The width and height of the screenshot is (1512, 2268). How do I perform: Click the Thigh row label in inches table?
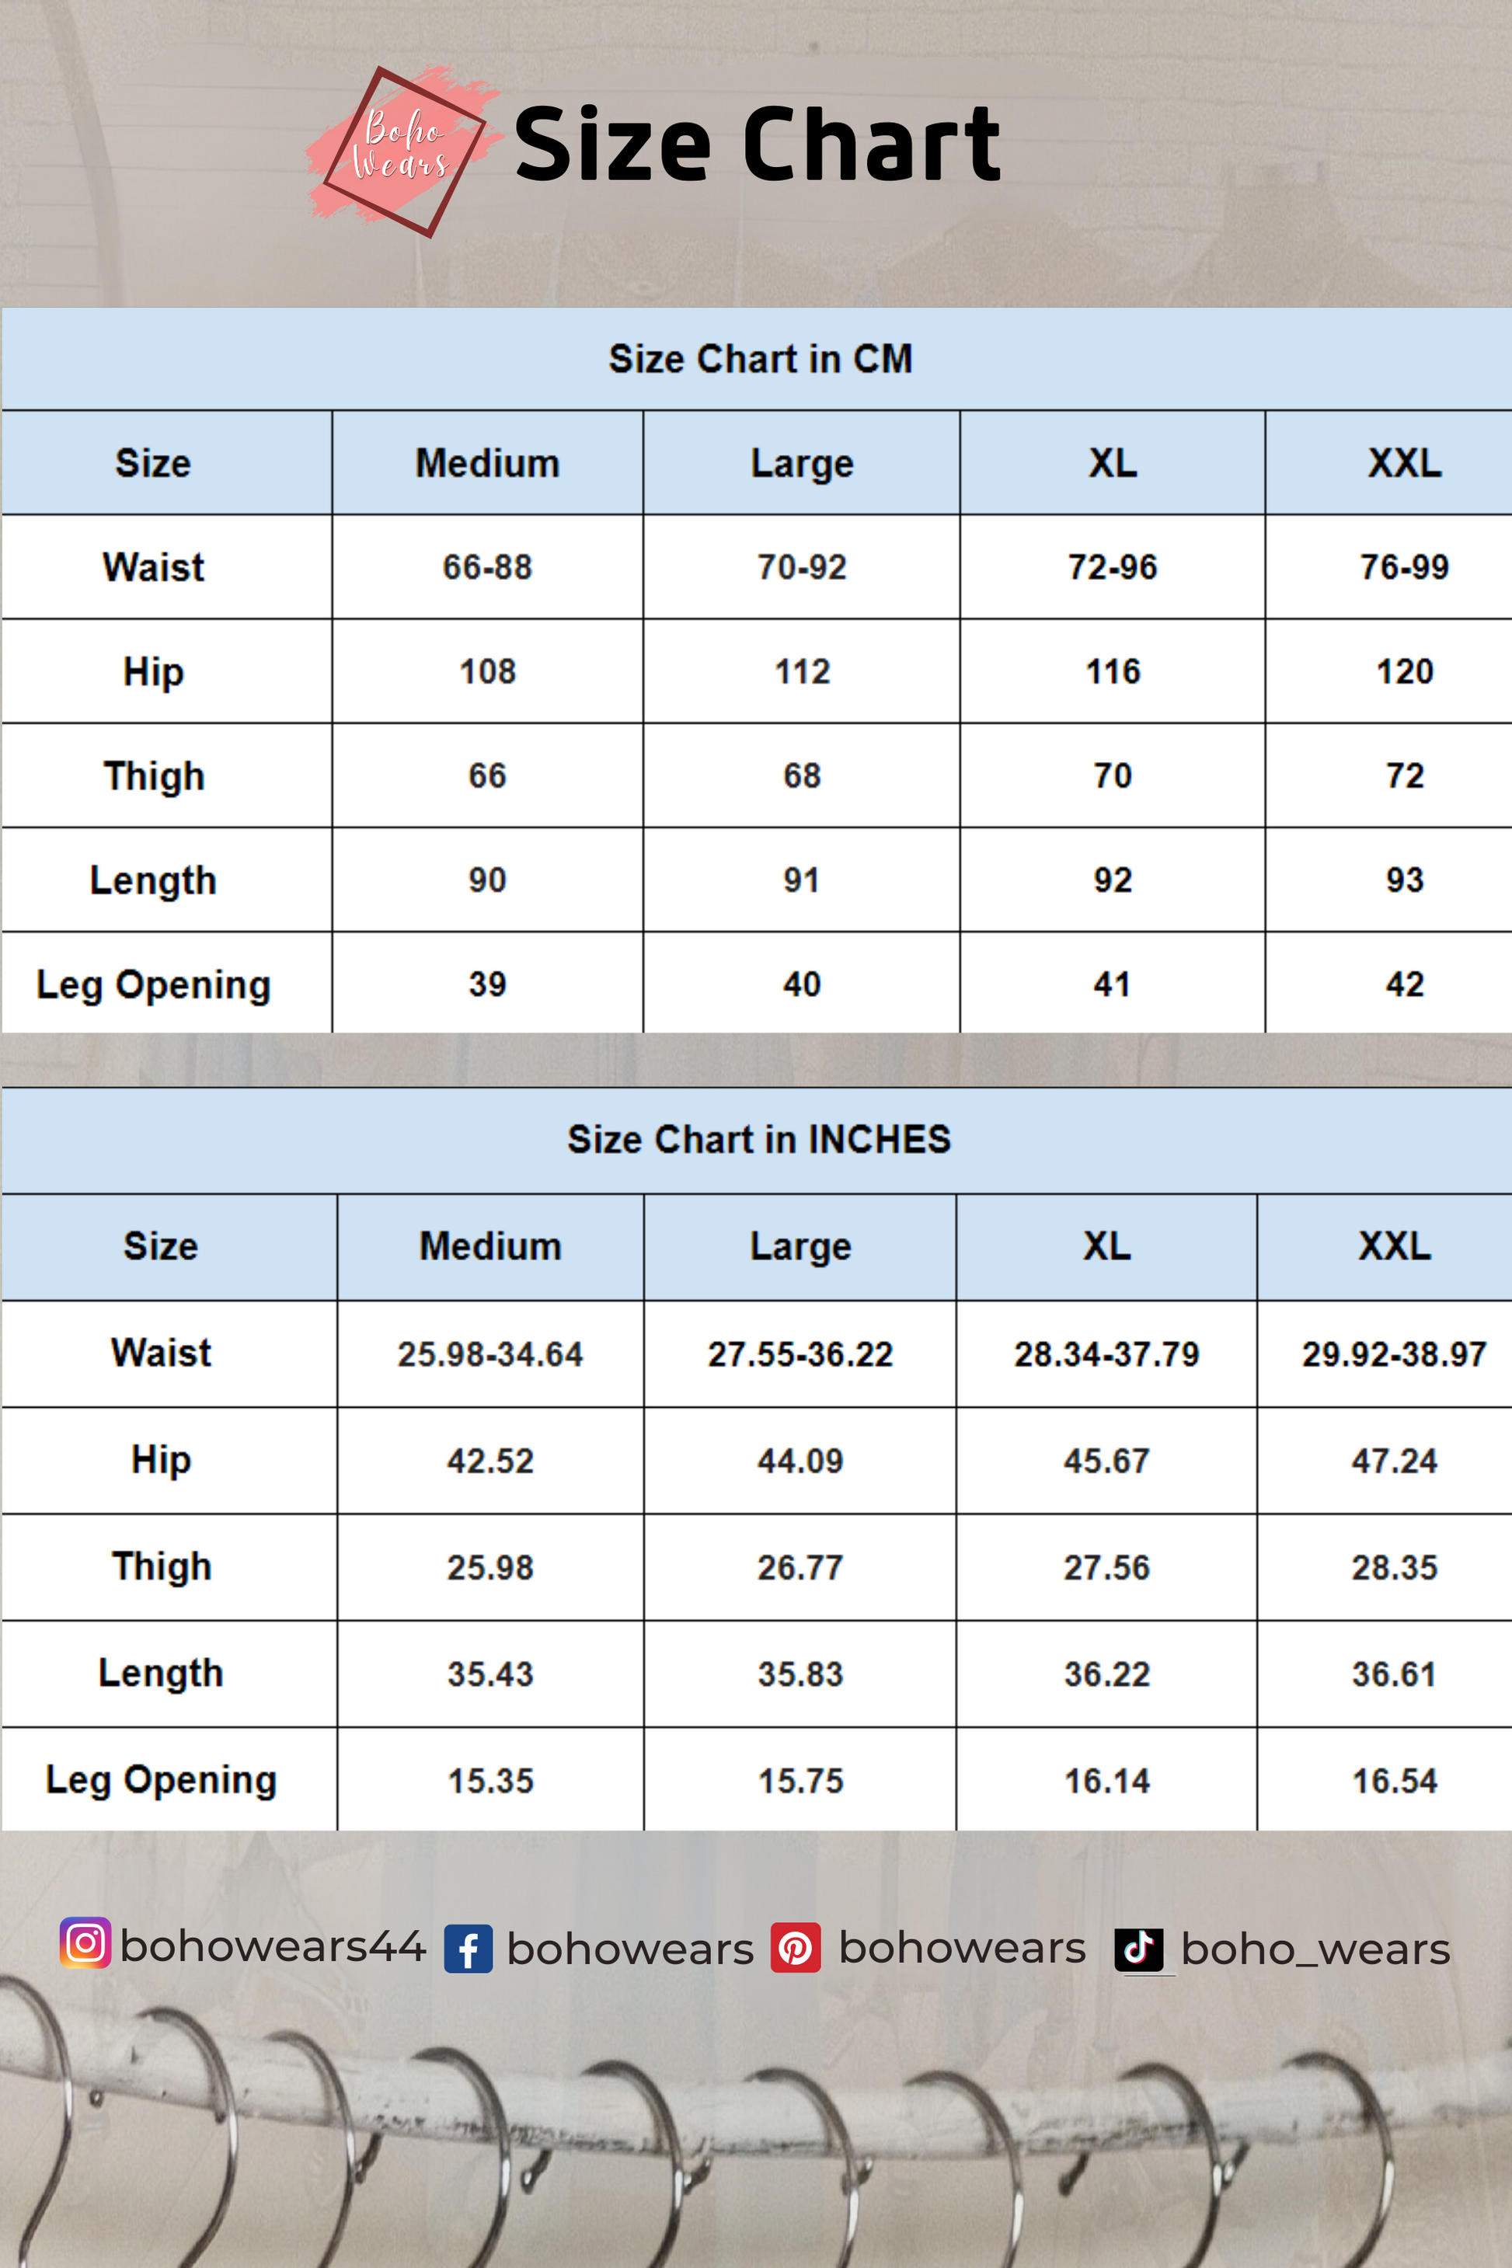pos(161,1567)
